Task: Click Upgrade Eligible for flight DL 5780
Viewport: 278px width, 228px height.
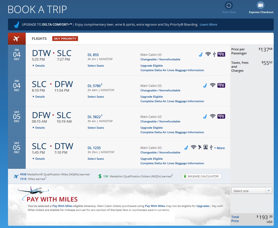Action: coord(151,97)
